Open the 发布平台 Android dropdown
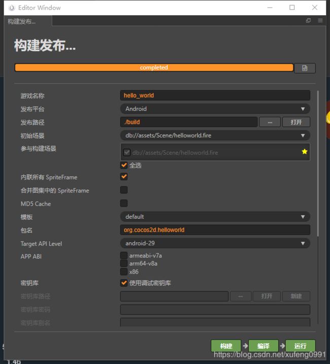 (x=215, y=109)
